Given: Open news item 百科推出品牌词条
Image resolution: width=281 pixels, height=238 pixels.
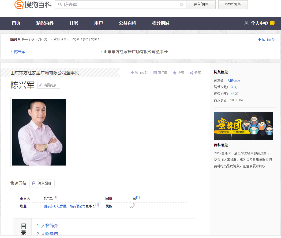Looking at the screenshot, I should (x=239, y=166).
